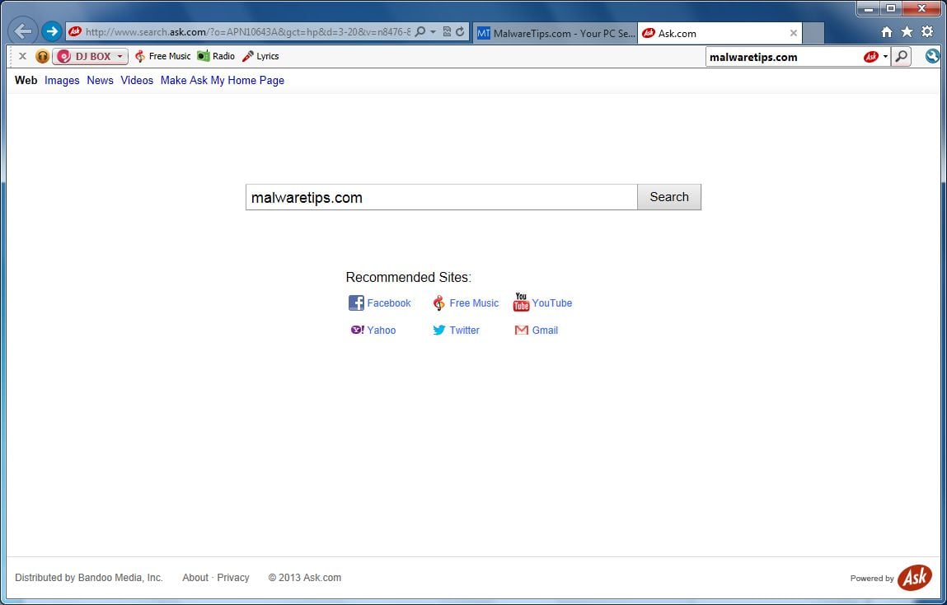
Task: Refresh the page with the reload icon
Action: 460,32
